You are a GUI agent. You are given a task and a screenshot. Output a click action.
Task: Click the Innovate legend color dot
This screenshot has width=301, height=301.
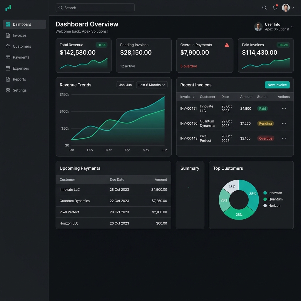coord(265,193)
